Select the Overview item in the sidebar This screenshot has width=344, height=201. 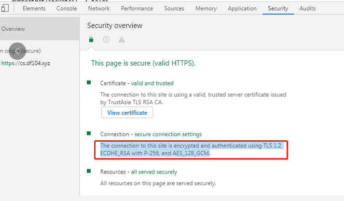click(13, 29)
